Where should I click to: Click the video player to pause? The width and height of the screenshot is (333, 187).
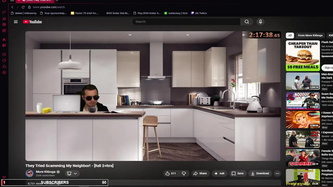[x=153, y=96]
